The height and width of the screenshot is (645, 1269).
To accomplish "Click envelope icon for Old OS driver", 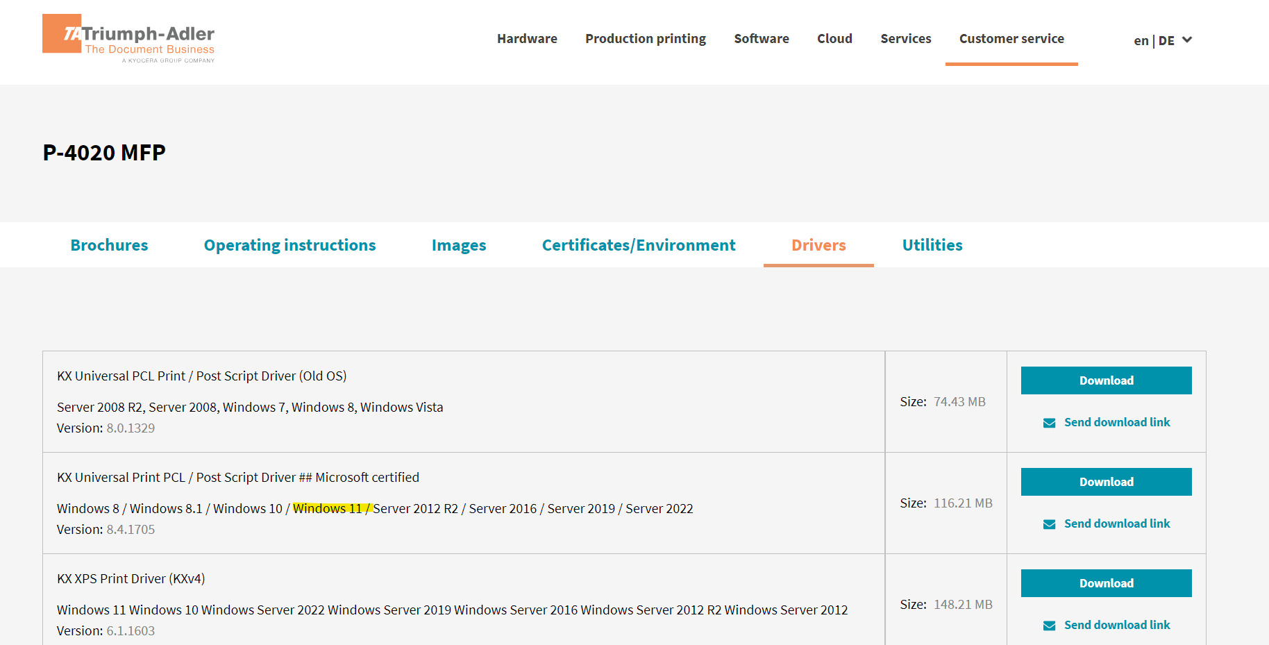I will pyautogui.click(x=1049, y=423).
